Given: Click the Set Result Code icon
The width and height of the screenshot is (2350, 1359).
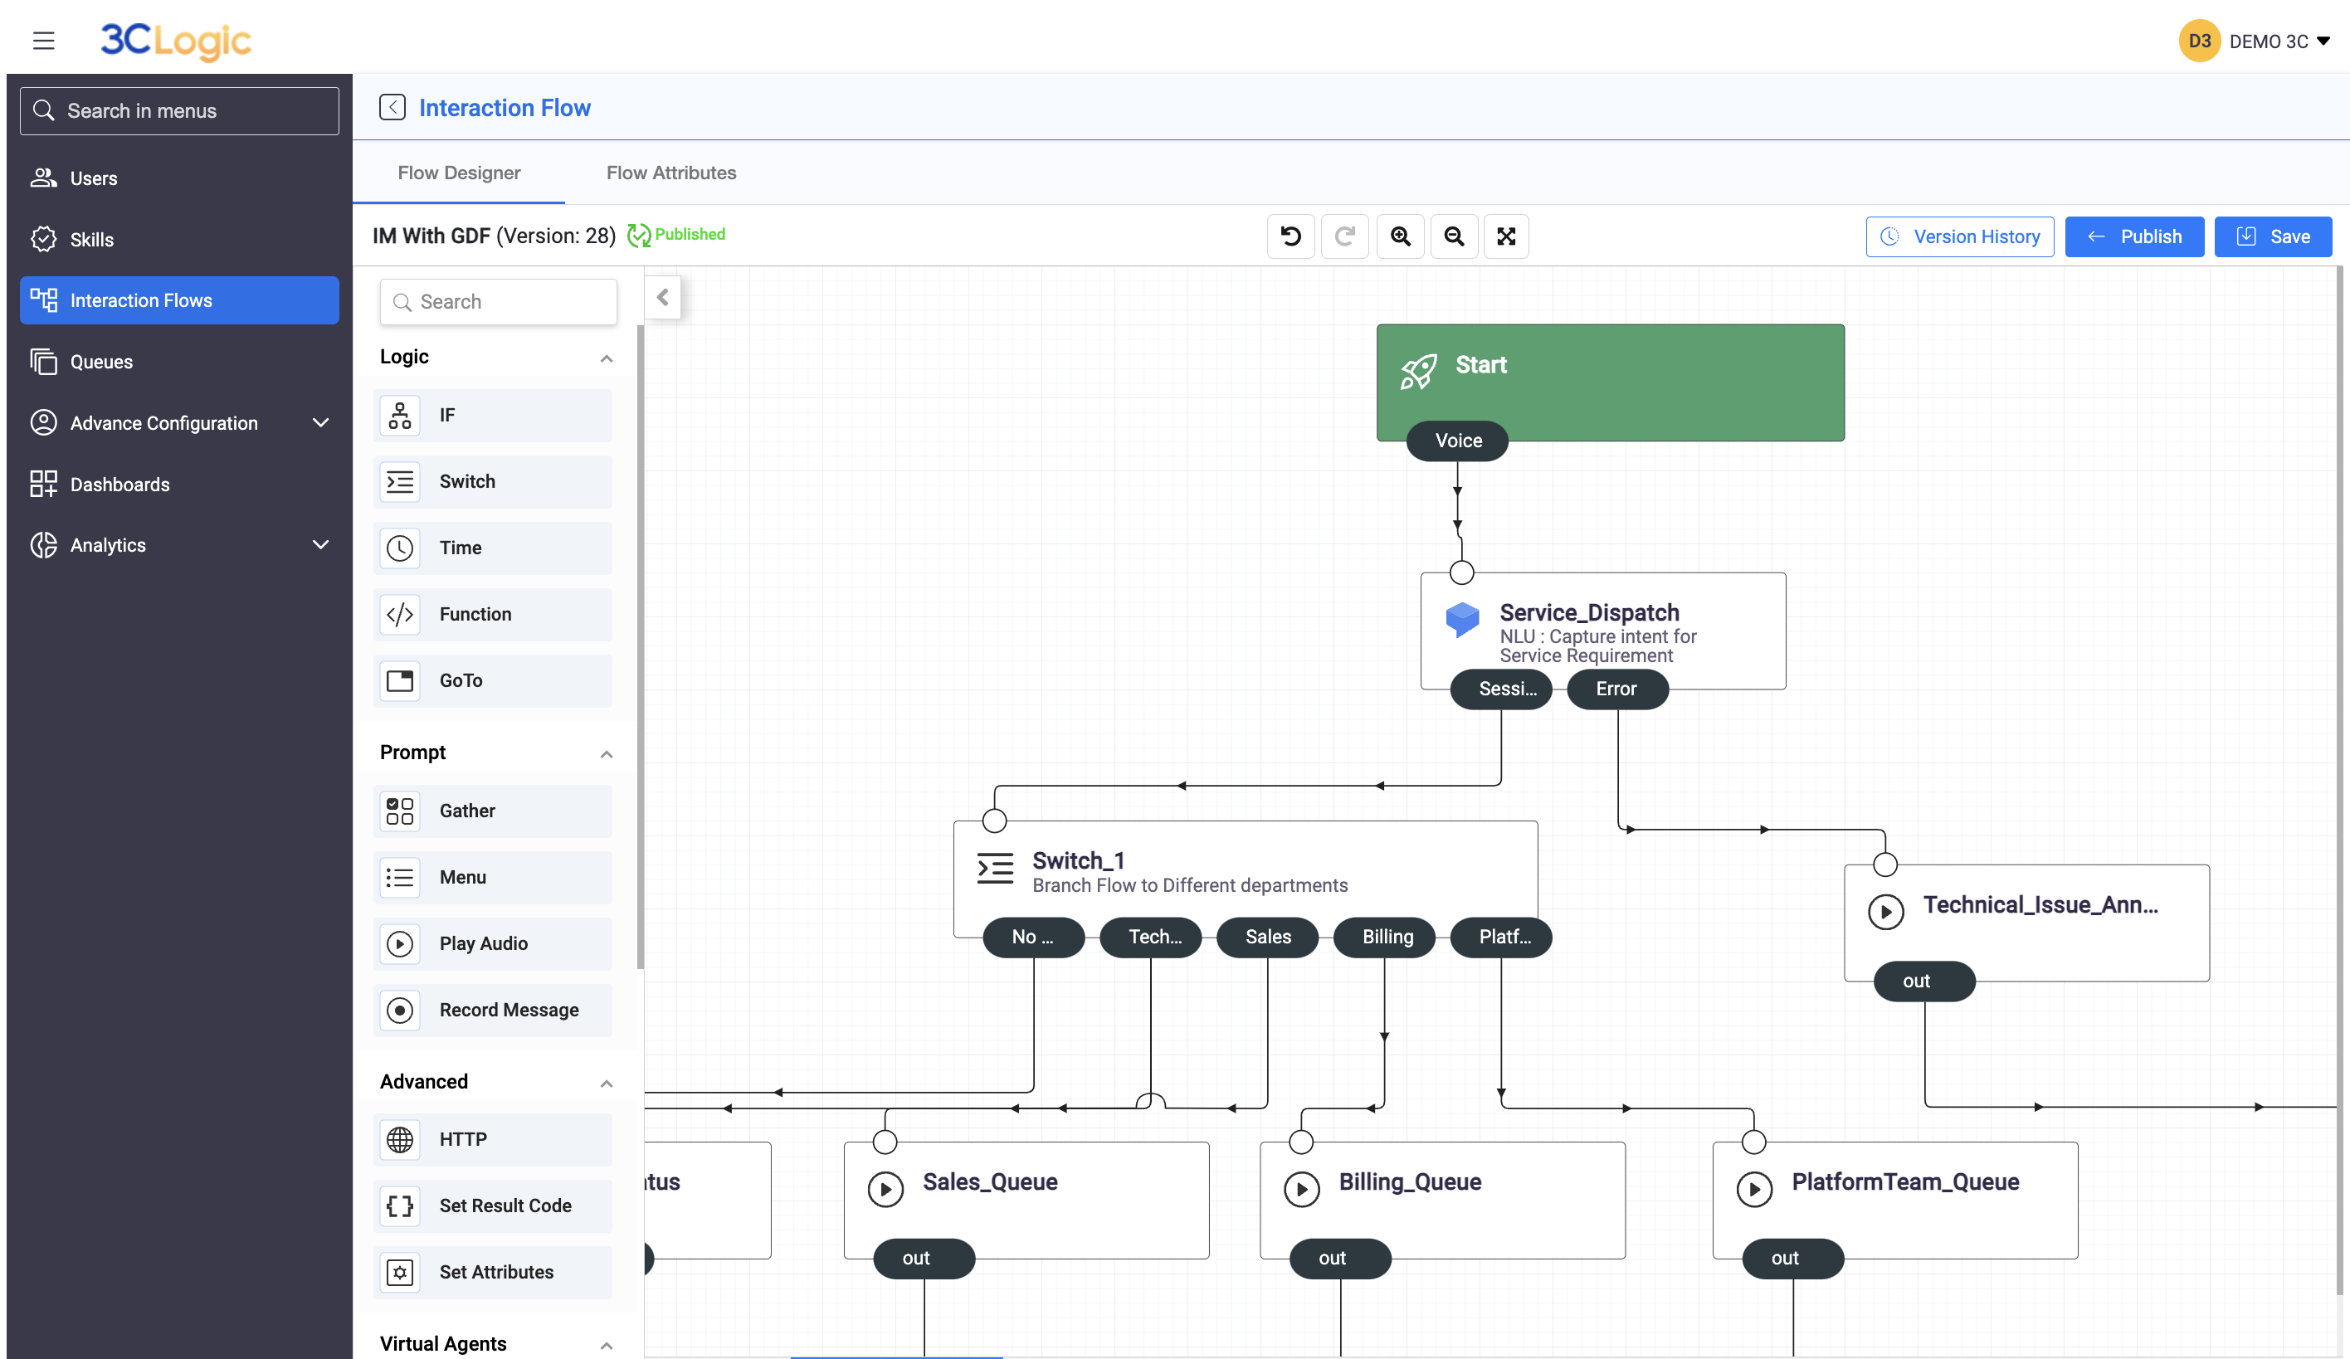Looking at the screenshot, I should coord(401,1206).
